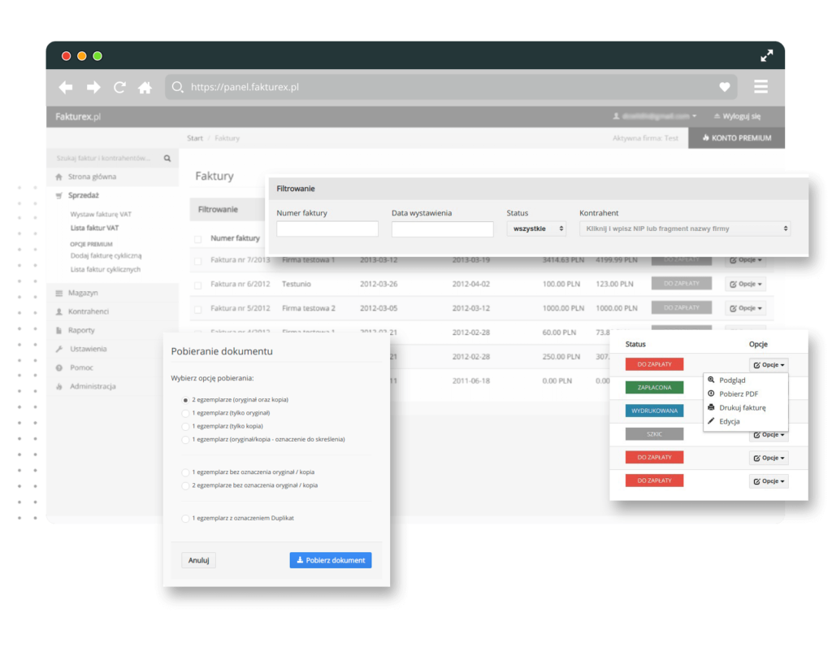
Task: Expand the Kontrahent selection dropdown
Action: [x=684, y=229]
